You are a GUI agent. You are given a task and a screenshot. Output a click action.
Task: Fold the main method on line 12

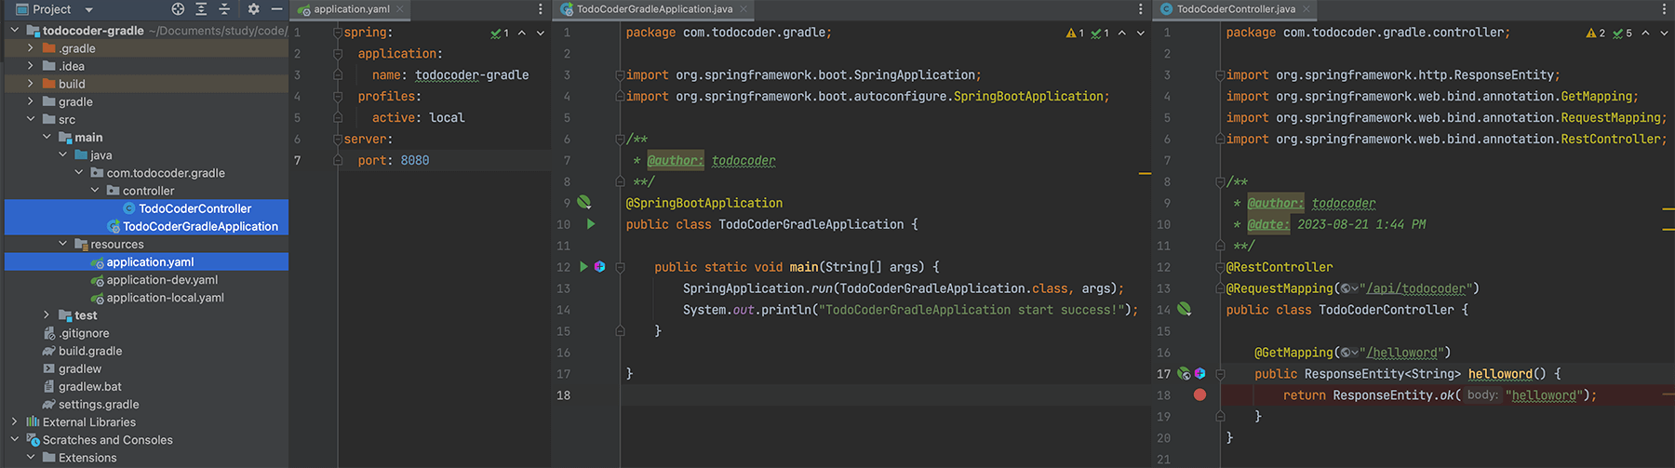(620, 267)
